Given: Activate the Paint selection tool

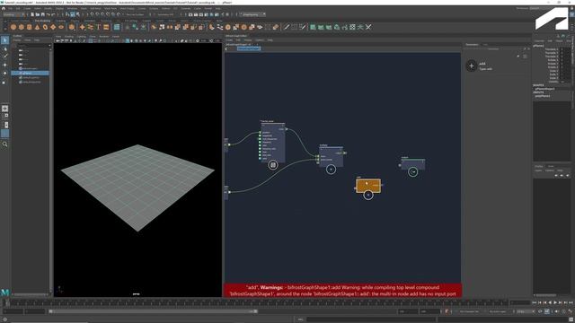Looking at the screenshot, I should coord(4,57).
